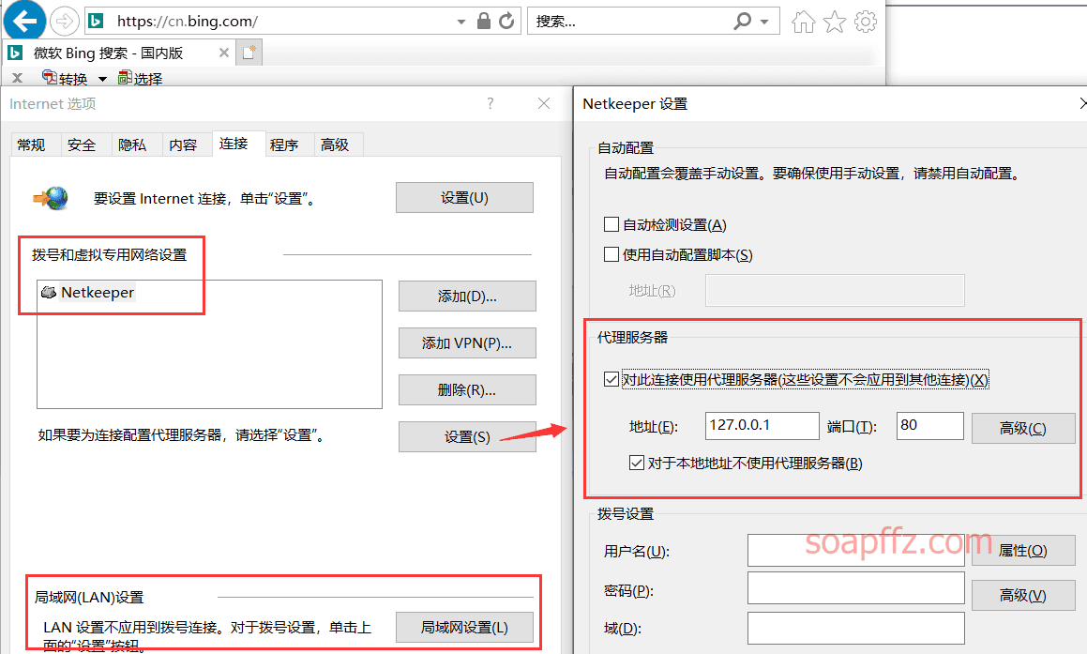Refresh the page with the reload icon

pos(506,21)
